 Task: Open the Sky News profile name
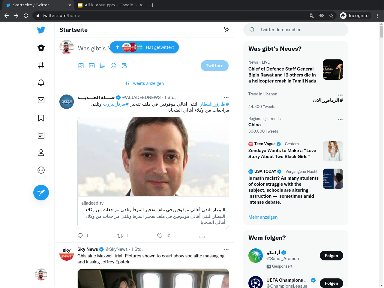pyautogui.click(x=88, y=249)
